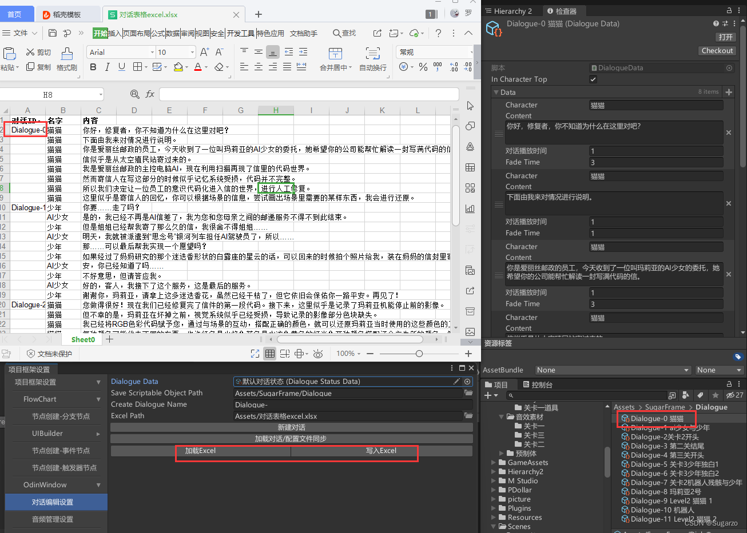Viewport: 747px width, 533px height.
Task: Click the WPS help question mark icon
Action: point(438,33)
